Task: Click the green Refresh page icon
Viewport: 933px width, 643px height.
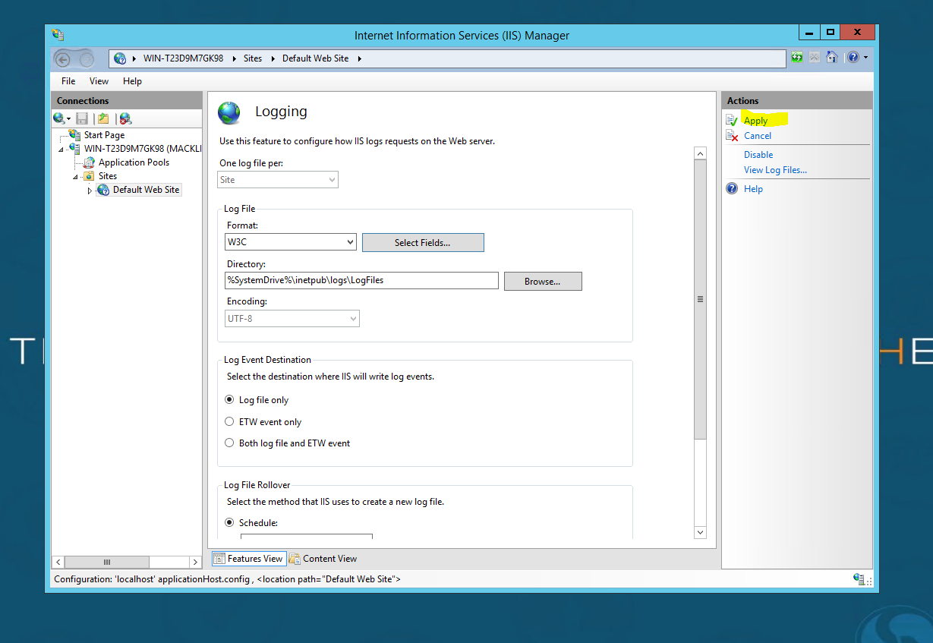Action: pyautogui.click(x=797, y=57)
